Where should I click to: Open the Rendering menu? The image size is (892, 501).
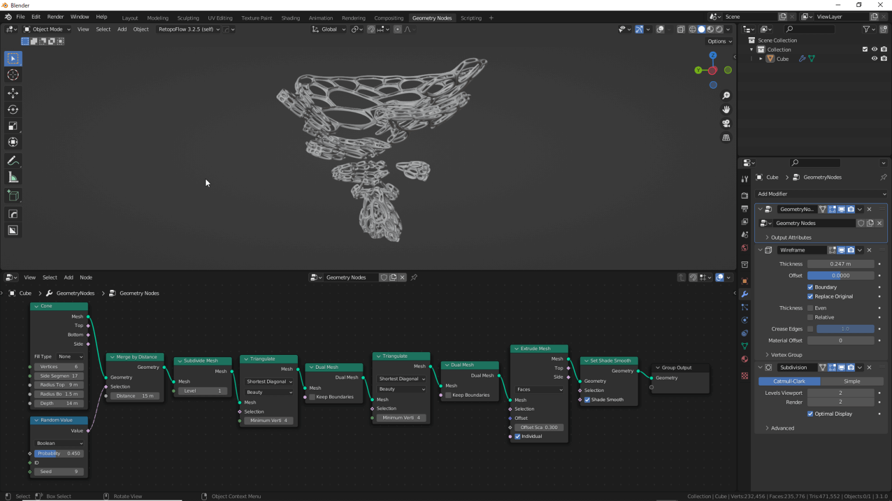pyautogui.click(x=353, y=17)
